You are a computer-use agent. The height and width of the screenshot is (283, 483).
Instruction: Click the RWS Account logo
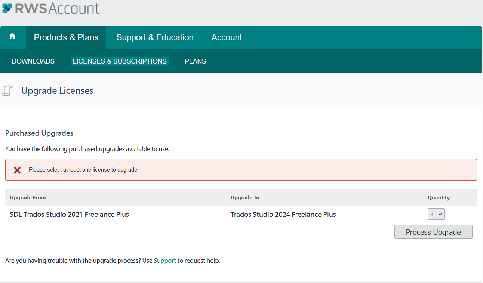(x=51, y=8)
